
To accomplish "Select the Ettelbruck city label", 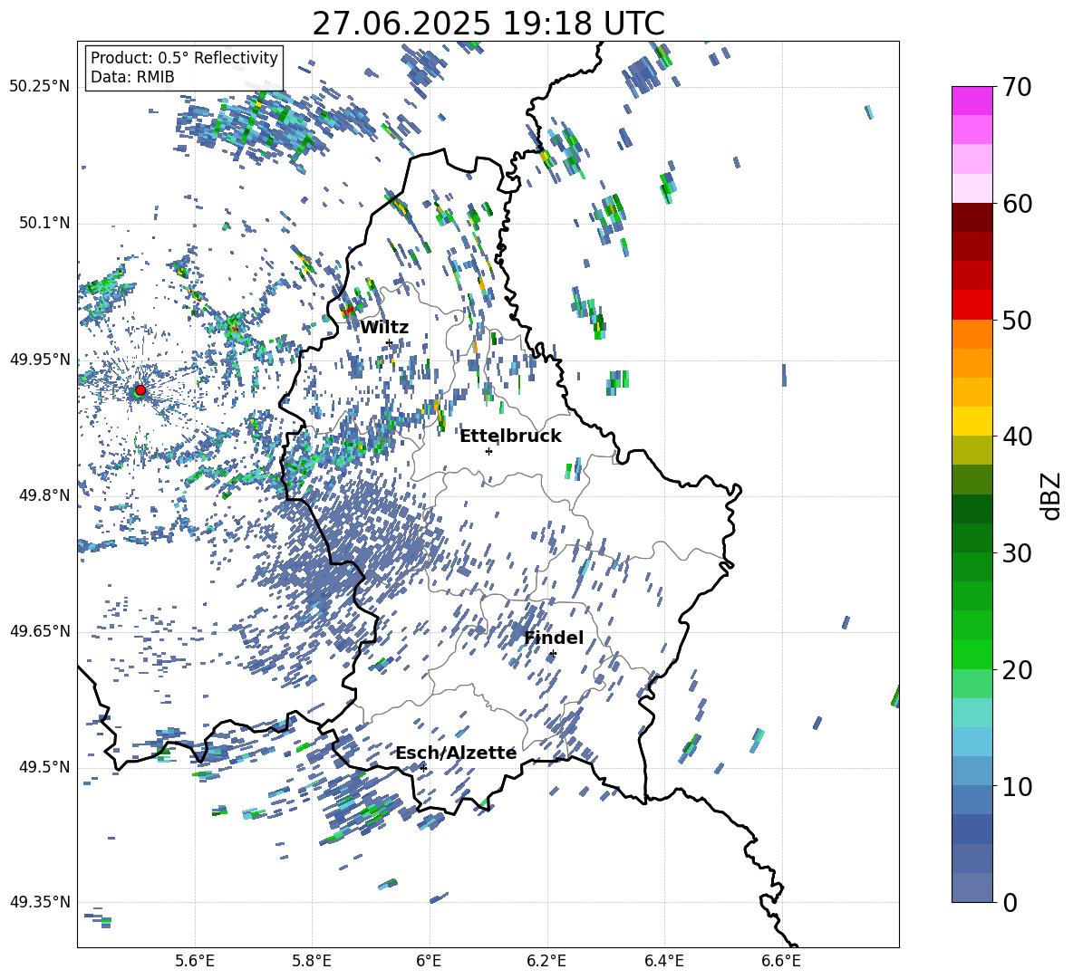I will 510,437.
